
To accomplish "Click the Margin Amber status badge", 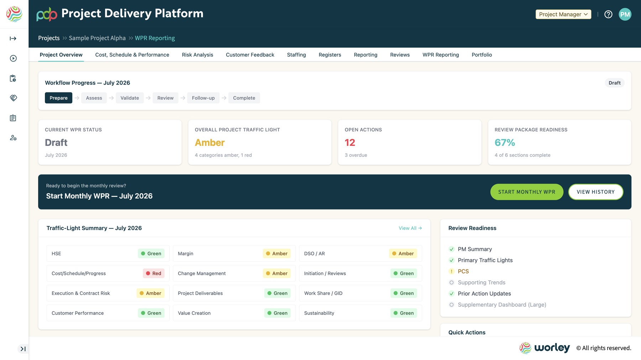I will coord(277,254).
